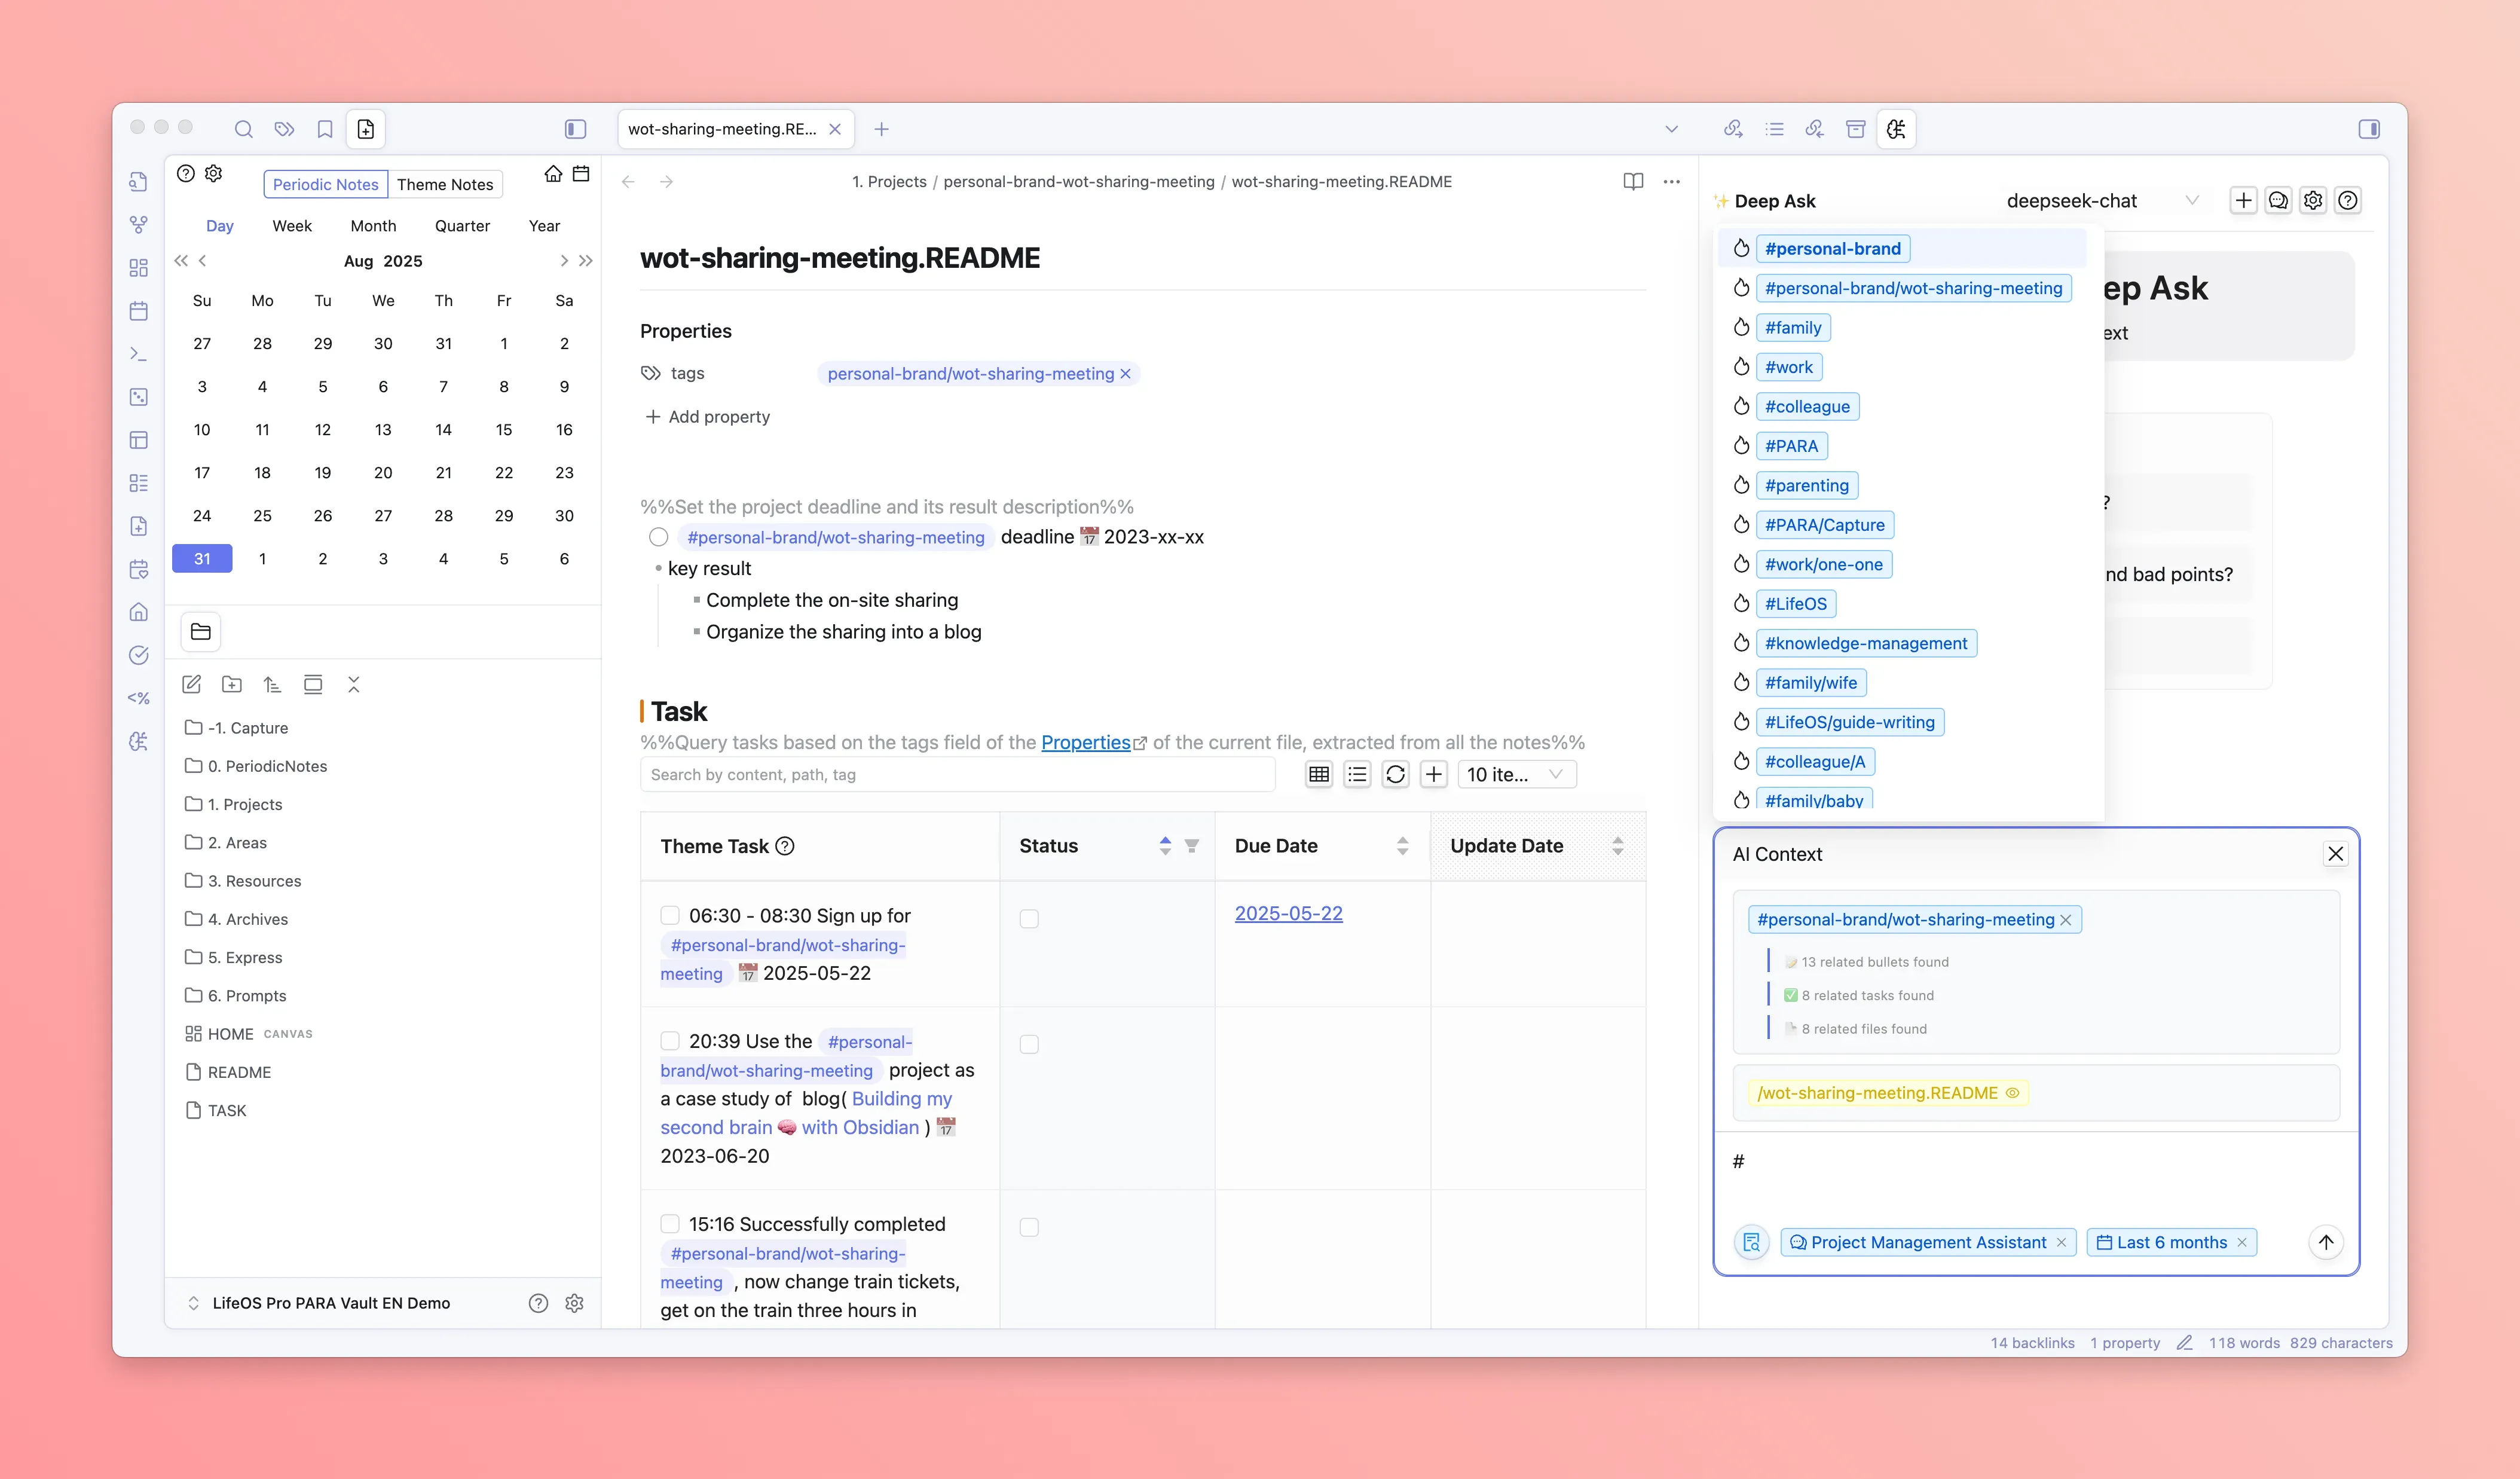
Task: Click new note pencil icon in file explorer
Action: pyautogui.click(x=192, y=685)
